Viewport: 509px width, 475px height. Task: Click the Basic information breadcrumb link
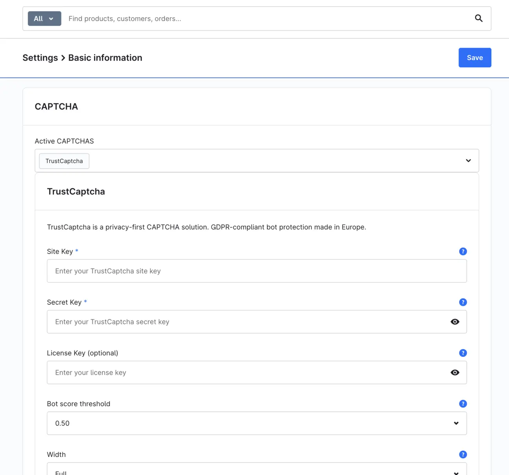click(105, 58)
